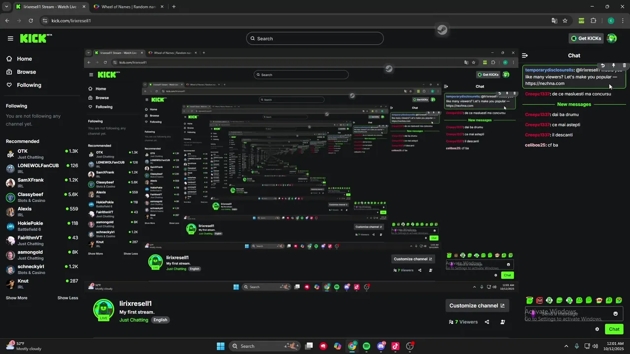Open the Windows Start menu
630x354 pixels.
pos(220,346)
